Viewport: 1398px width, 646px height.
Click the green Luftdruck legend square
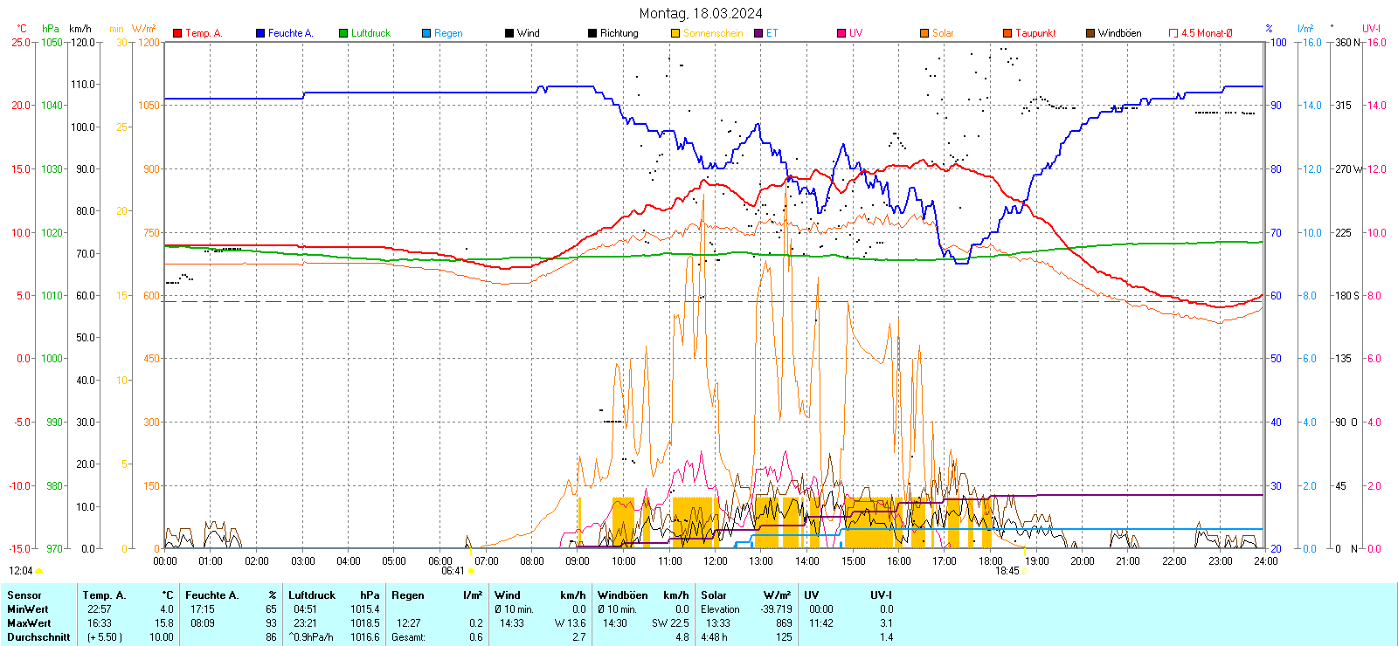click(x=343, y=33)
